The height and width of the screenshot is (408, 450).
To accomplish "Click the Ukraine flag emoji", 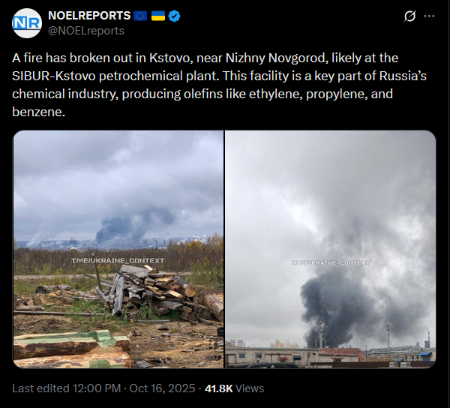I will (x=157, y=16).
